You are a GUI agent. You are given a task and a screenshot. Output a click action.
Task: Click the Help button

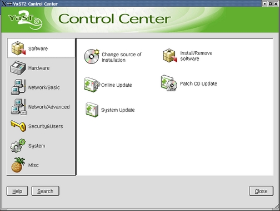(17, 191)
